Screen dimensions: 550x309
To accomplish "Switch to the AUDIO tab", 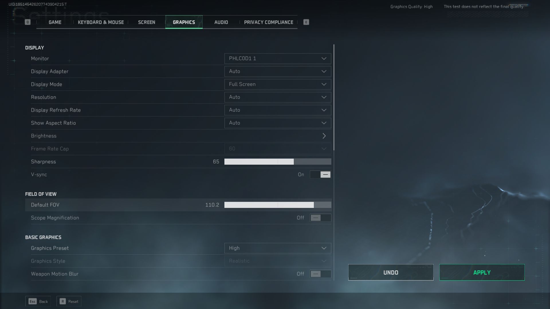I will click(x=221, y=21).
